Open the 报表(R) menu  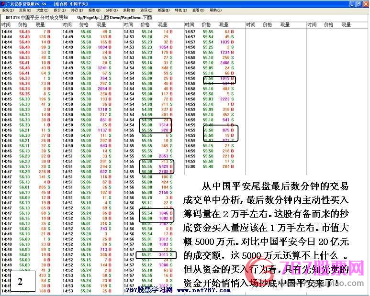click(x=94, y=11)
